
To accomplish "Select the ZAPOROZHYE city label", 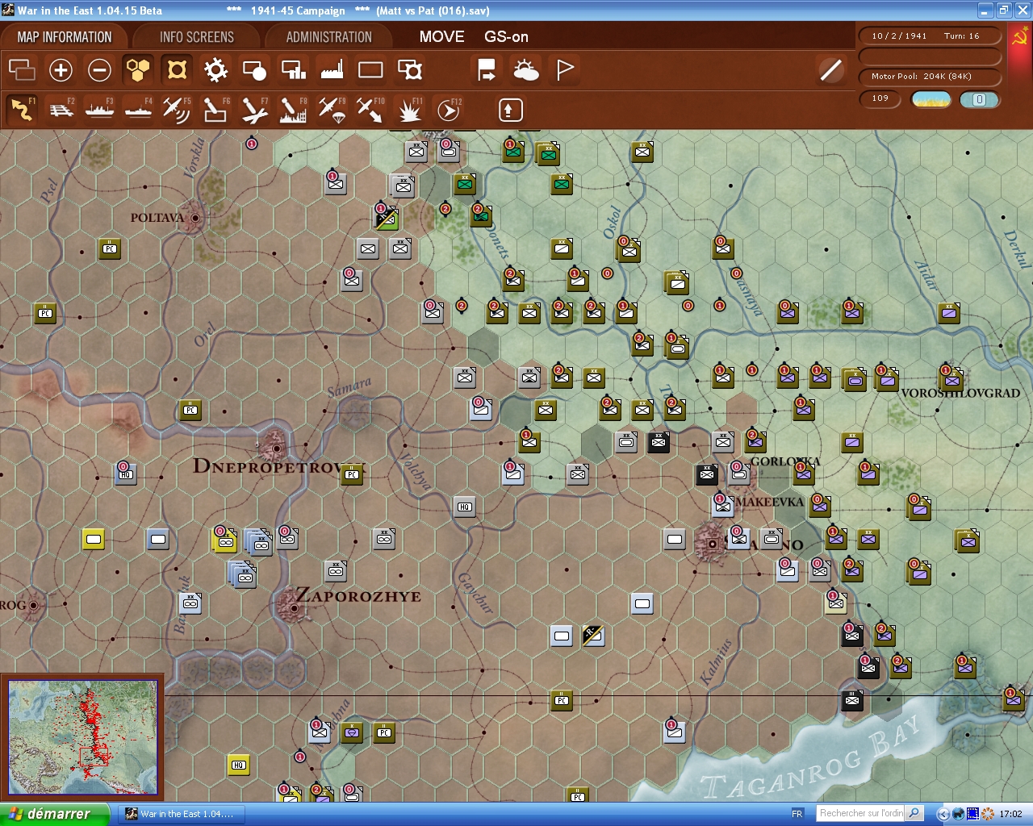I will tap(358, 596).
